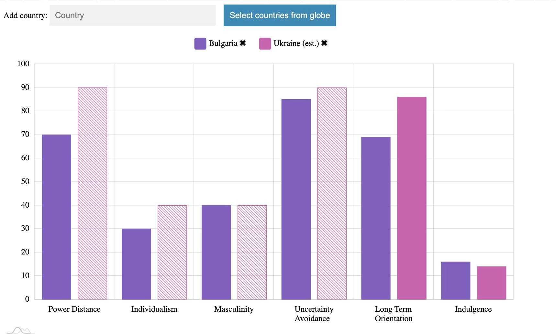Select Ukraine's hatched Individualism bar
556x335 pixels.
[172, 252]
